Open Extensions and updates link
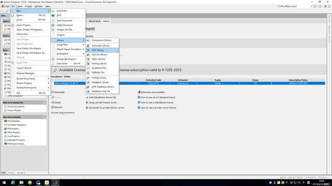Viewport: 332px width, 186px height. 153,92
